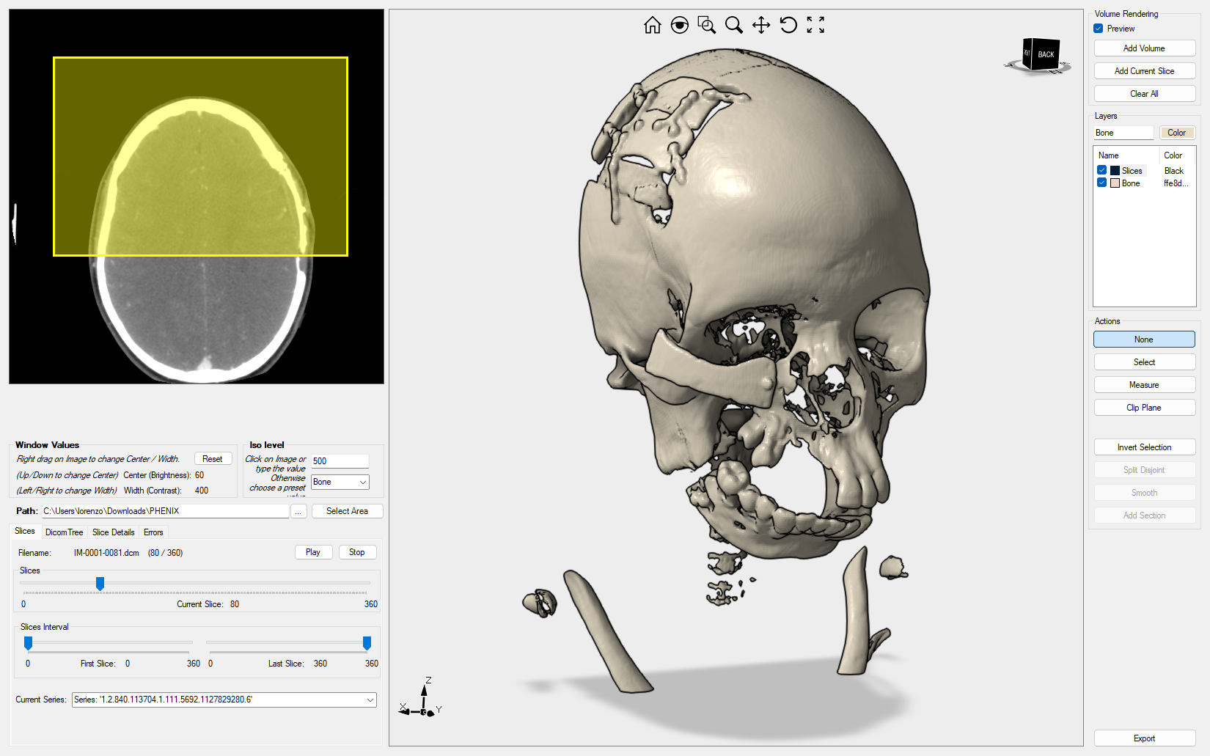
Task: Click the Rotate view icon
Action: click(788, 24)
